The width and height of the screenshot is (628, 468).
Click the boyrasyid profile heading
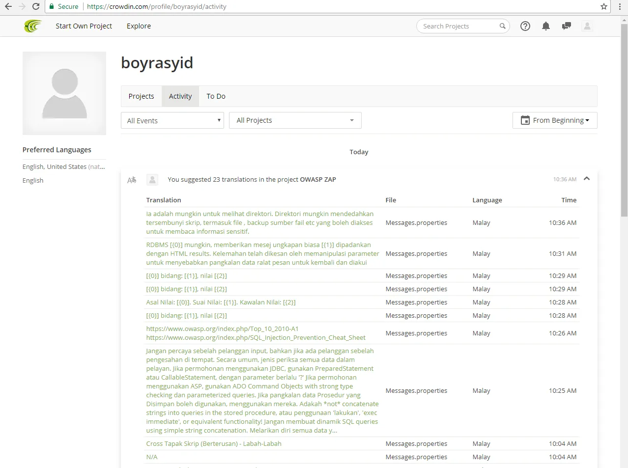(157, 63)
